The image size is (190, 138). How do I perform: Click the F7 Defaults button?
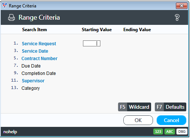coord(170,107)
